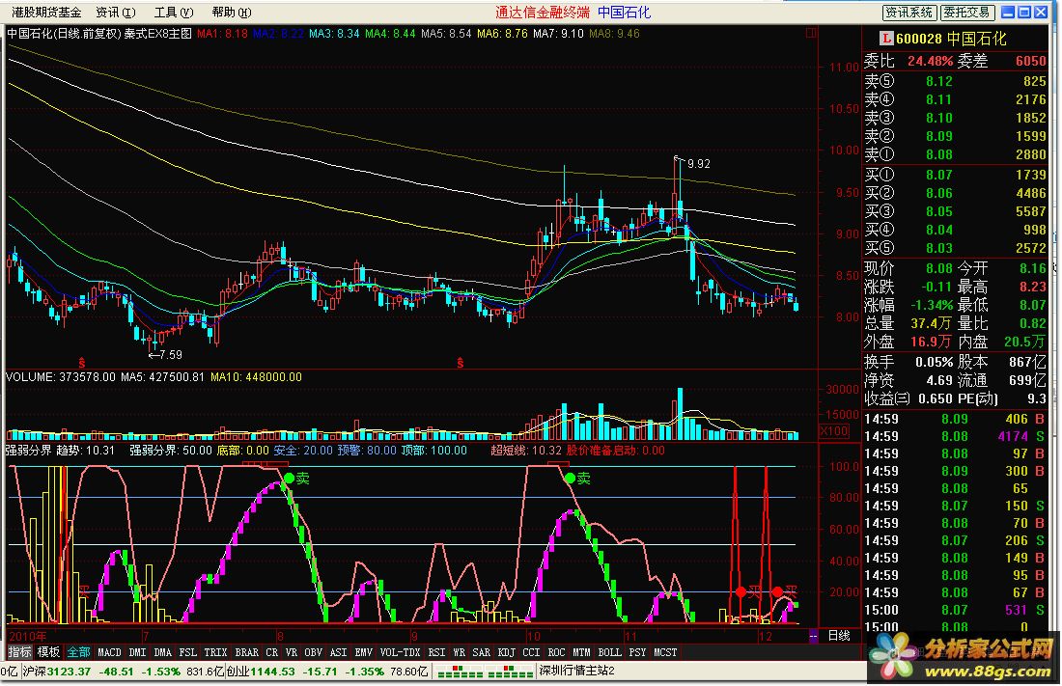Switch to the BOLL indicator tab
This screenshot has height=686, width=1062.
click(x=609, y=652)
